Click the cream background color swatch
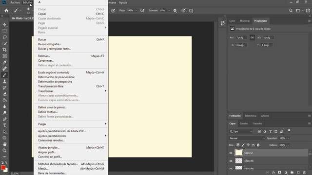Viewport: 312px width, 175px height. [x=6, y=171]
